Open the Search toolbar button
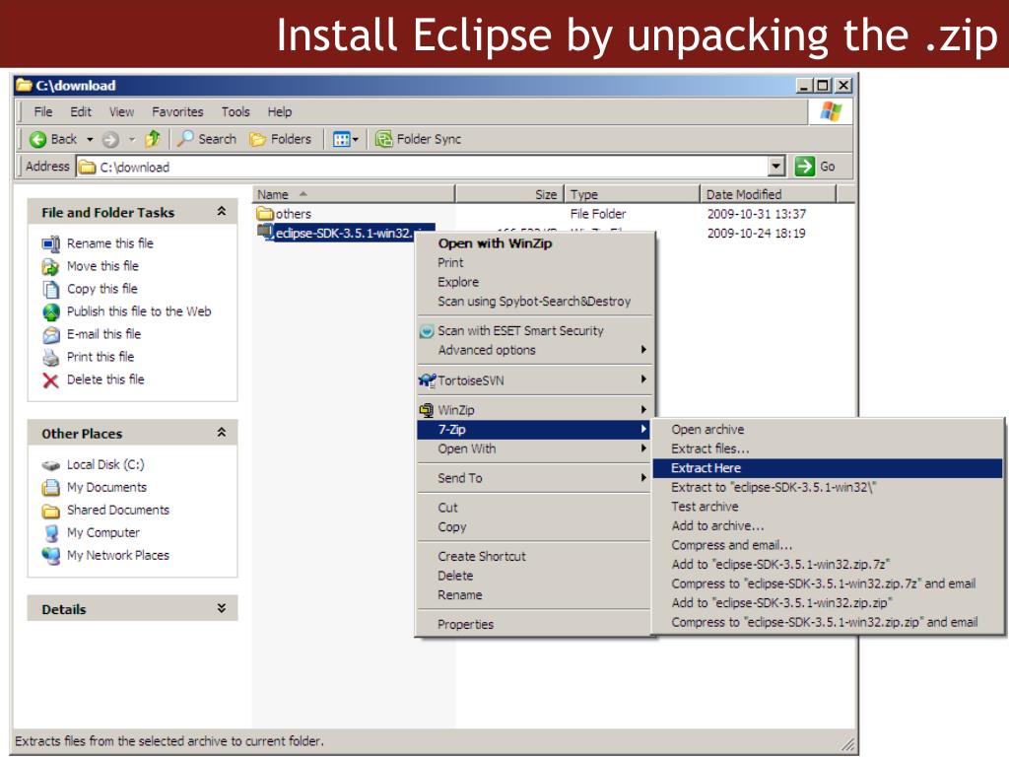This screenshot has width=1009, height=757. pyautogui.click(x=207, y=139)
